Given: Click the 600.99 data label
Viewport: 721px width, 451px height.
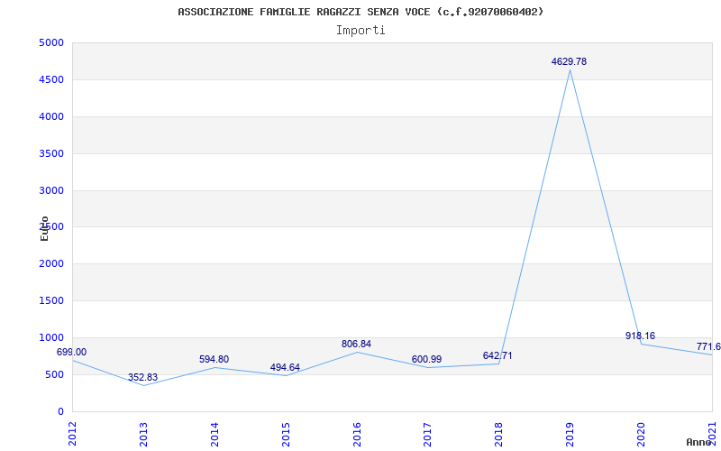Looking at the screenshot, I should coord(426,359).
